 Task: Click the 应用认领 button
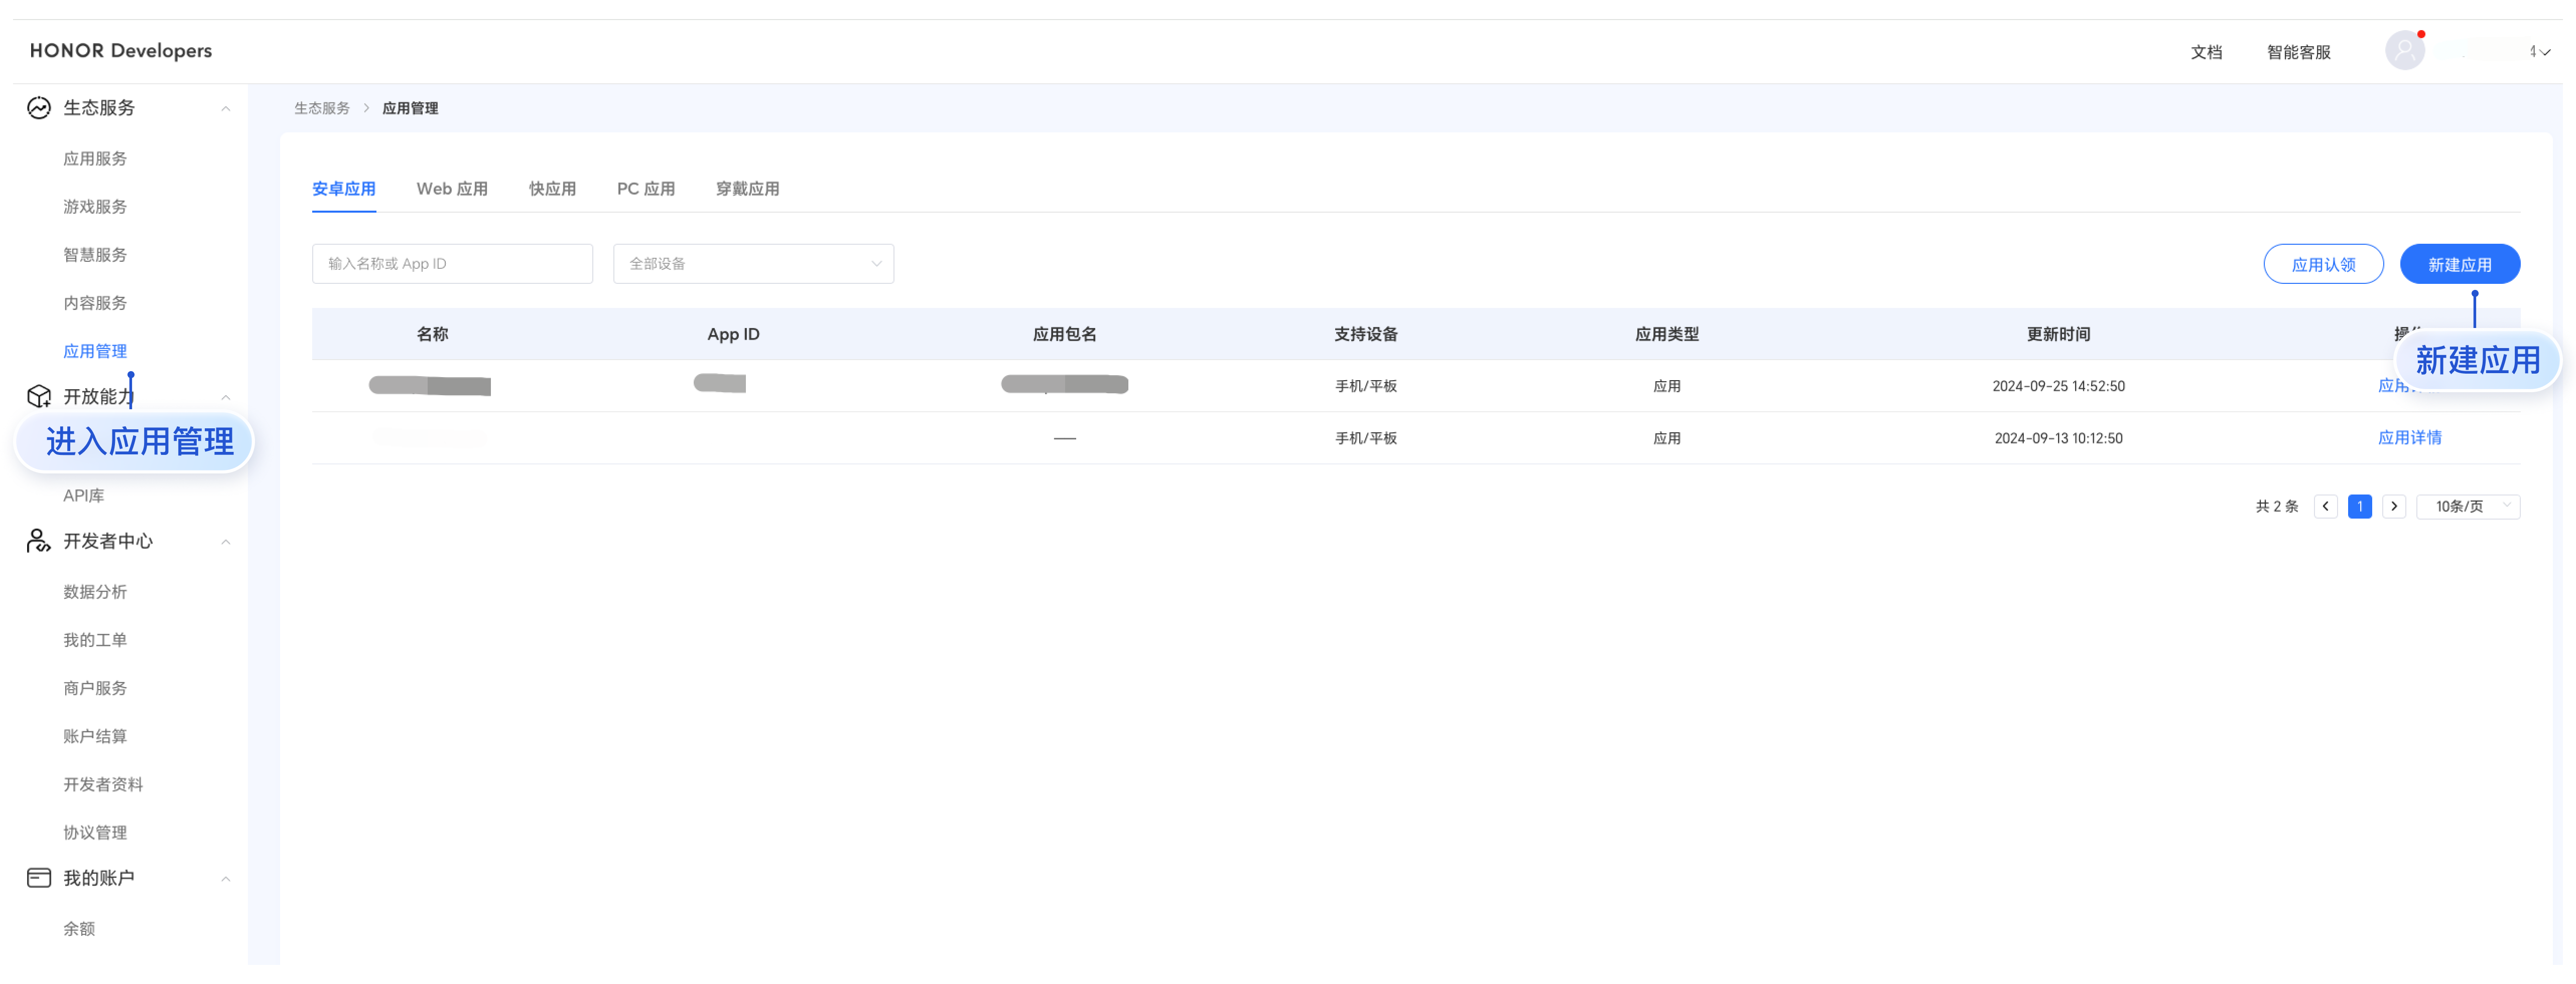2323,265
